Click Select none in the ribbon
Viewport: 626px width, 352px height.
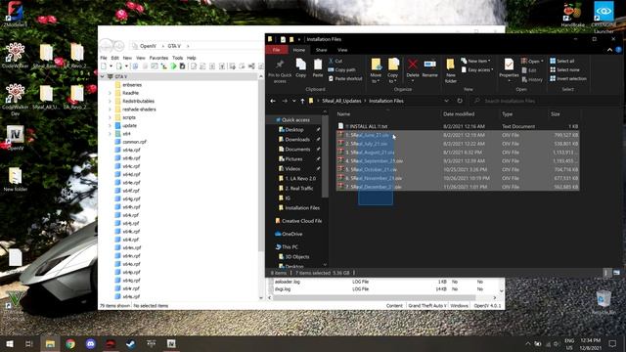click(x=564, y=69)
